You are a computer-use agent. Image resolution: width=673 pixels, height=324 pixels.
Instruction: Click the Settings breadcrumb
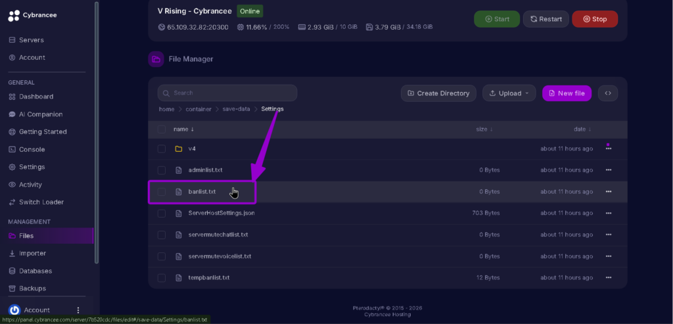[x=272, y=109]
